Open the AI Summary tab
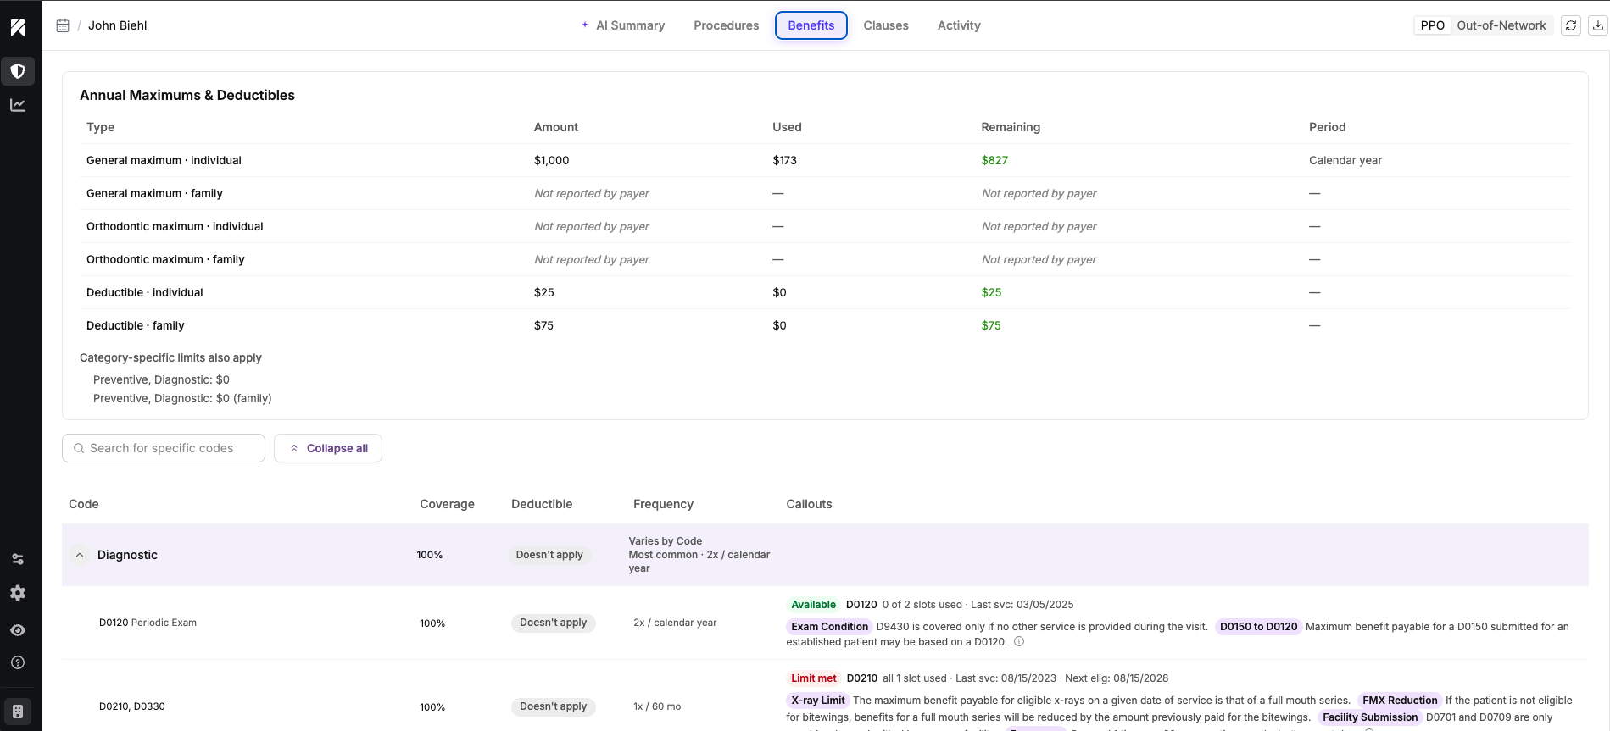The image size is (1610, 731). point(623,25)
